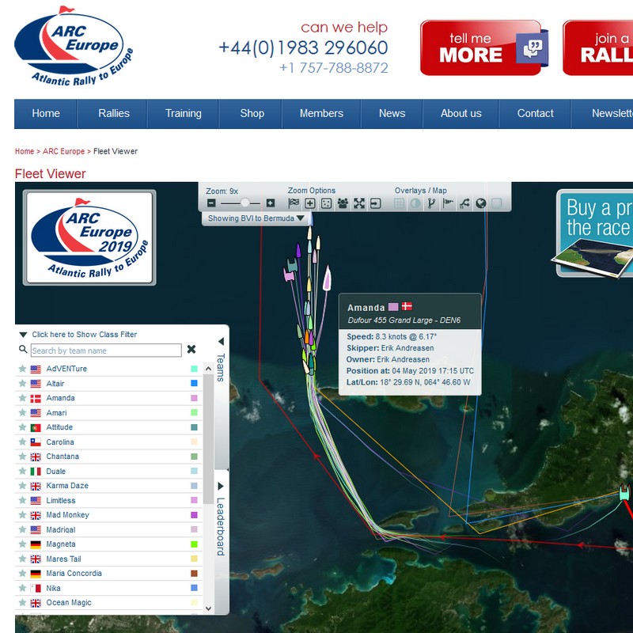This screenshot has height=633, width=633.
Task: Click the four-dots box zoom option icon
Action: [x=326, y=203]
